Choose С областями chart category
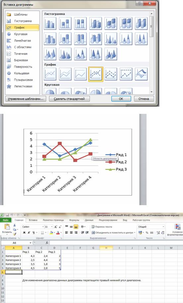 [x=23, y=47]
